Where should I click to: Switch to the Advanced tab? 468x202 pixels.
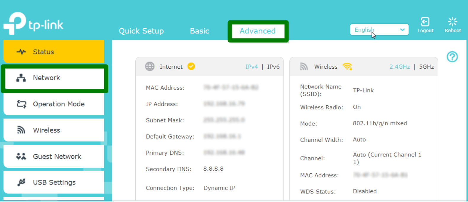click(x=258, y=31)
